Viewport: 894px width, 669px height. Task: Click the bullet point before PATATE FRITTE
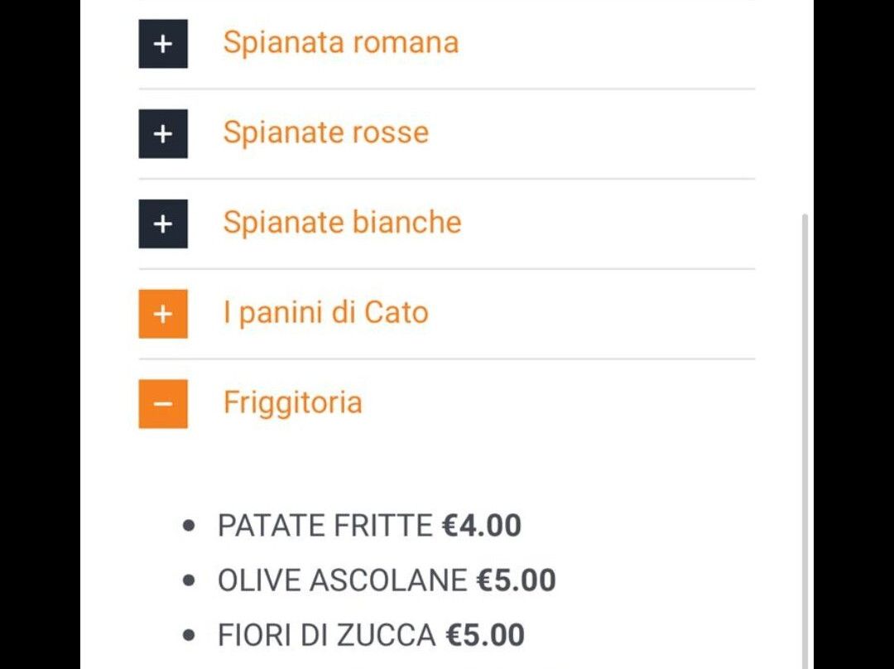[190, 526]
